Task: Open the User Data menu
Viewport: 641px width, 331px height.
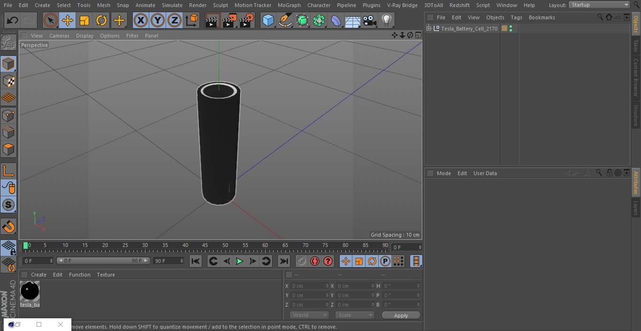Action: (x=485, y=173)
